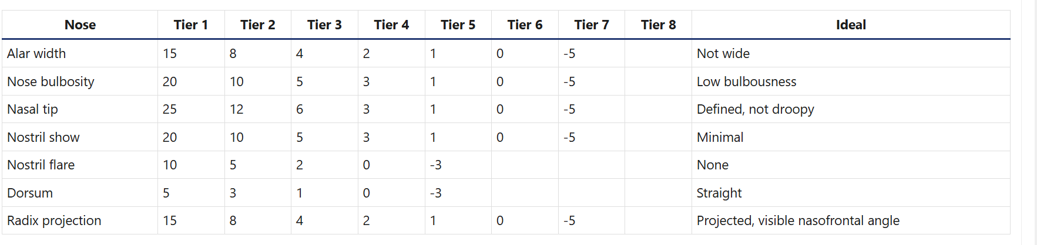Image resolution: width=1037 pixels, height=245 pixels.
Task: Click the Tier 8 column header
Action: pyautogui.click(x=658, y=25)
